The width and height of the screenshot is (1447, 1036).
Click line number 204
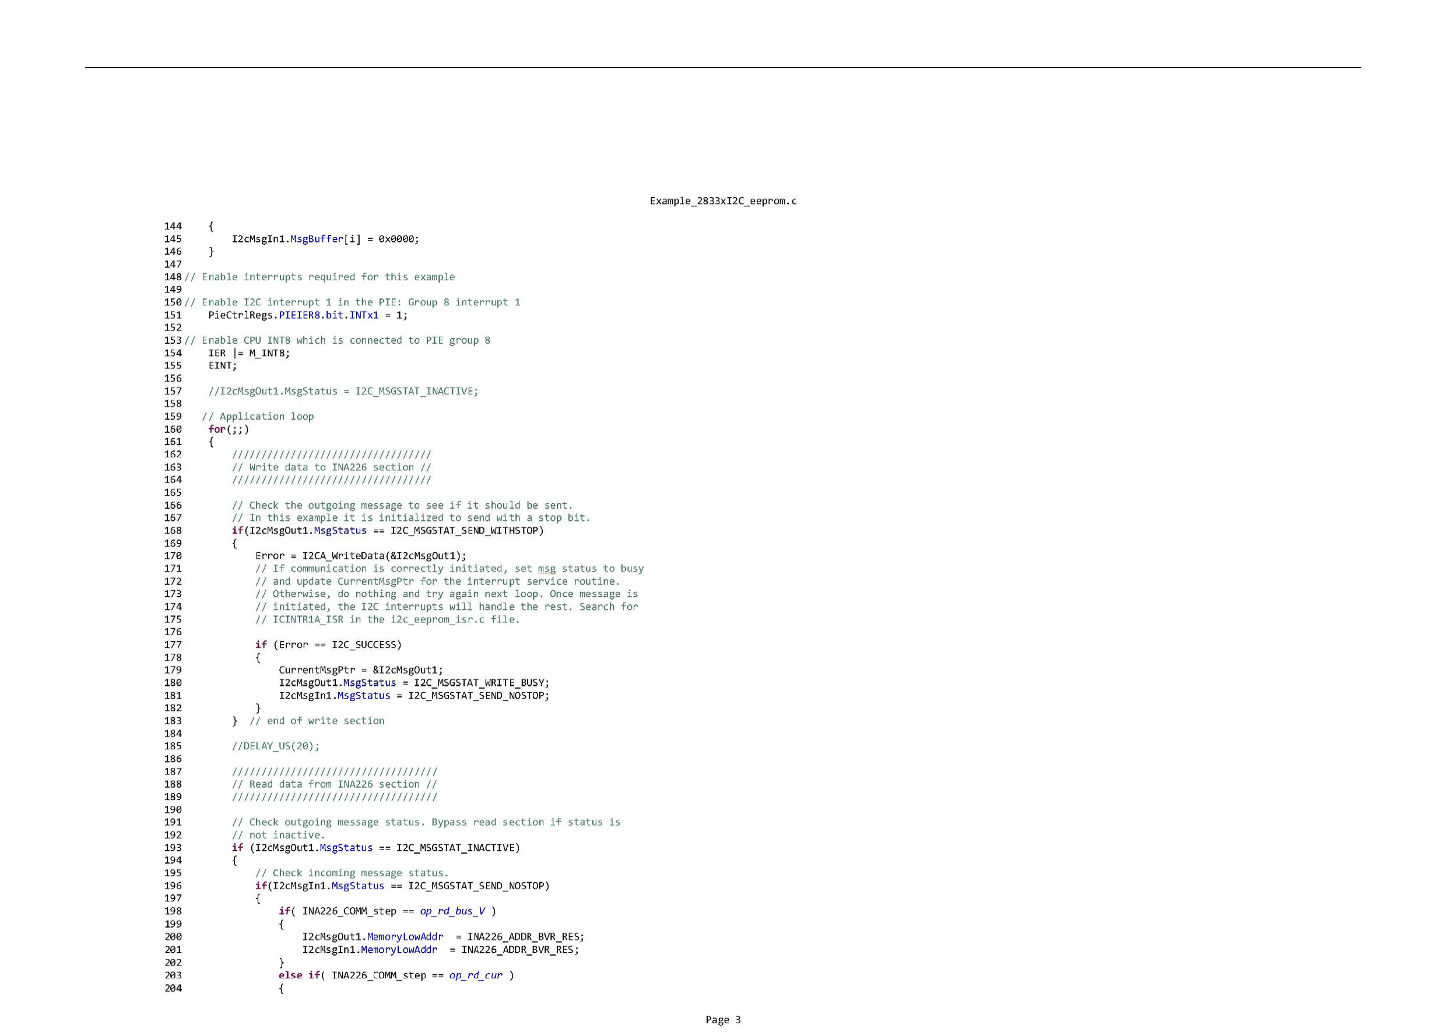(x=173, y=988)
